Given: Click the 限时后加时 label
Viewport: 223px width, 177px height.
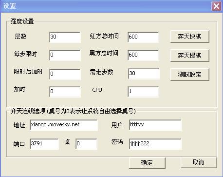Looking at the screenshot, I should pos(28,72).
